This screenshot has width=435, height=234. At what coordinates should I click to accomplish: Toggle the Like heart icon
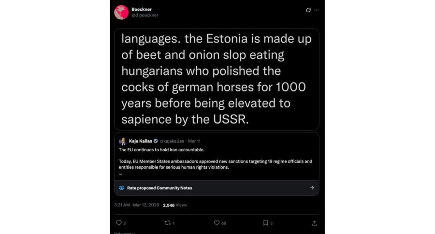click(217, 223)
